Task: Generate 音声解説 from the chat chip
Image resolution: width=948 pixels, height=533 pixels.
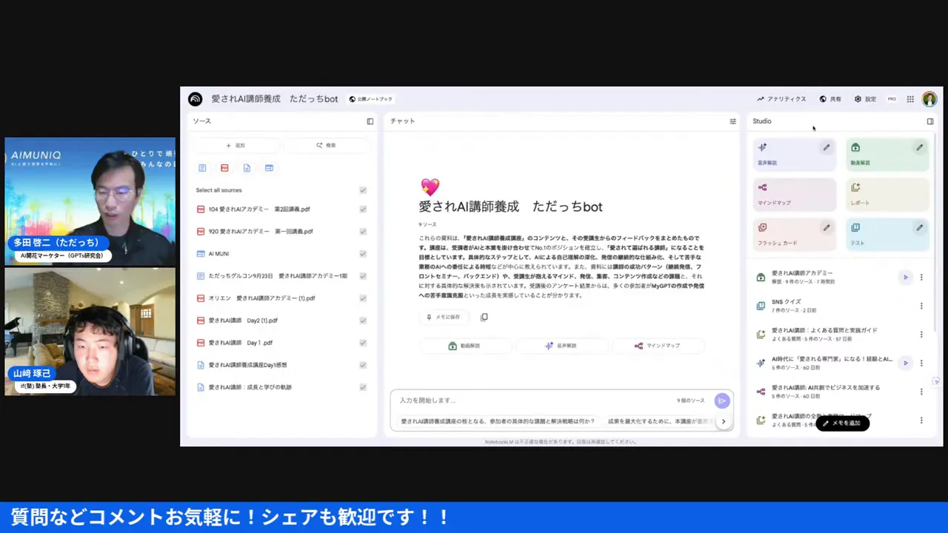Action: [x=561, y=346]
